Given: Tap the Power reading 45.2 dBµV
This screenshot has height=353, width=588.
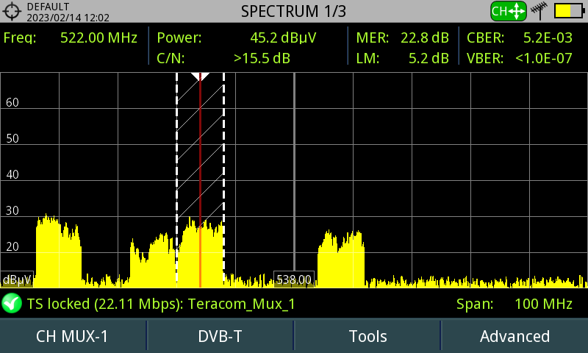Looking at the screenshot, I should pyautogui.click(x=283, y=38).
